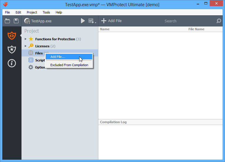
Task: Select the Licenses key icon item
Action: point(31,46)
